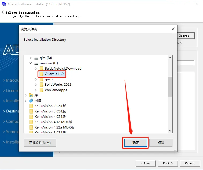Click the 取消 button in the folder dialog
The height and width of the screenshot is (170, 203).
(x=161, y=143)
